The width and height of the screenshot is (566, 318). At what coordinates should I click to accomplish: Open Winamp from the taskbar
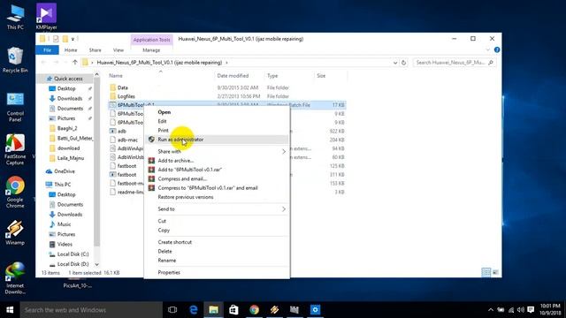[274, 310]
